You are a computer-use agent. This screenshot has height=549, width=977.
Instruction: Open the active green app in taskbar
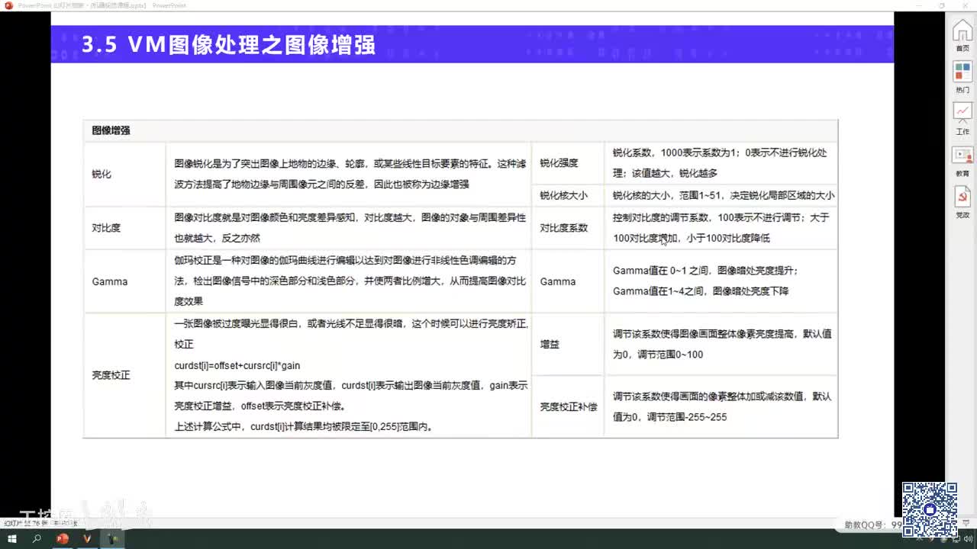[x=113, y=539]
